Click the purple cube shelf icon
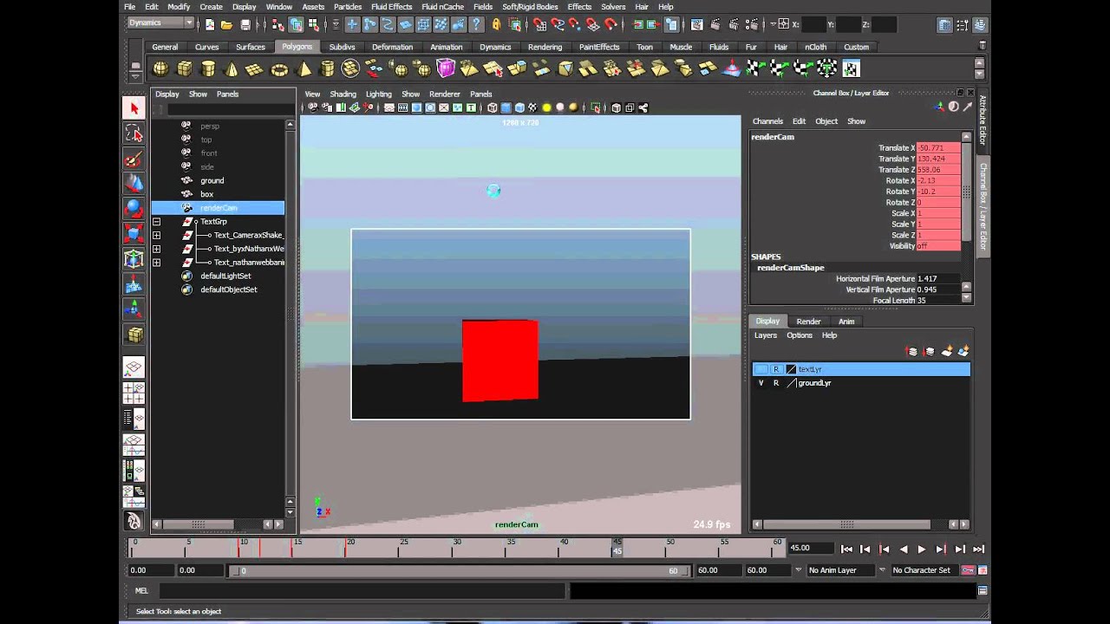Screen dimensions: 1110x624 (x=446, y=68)
